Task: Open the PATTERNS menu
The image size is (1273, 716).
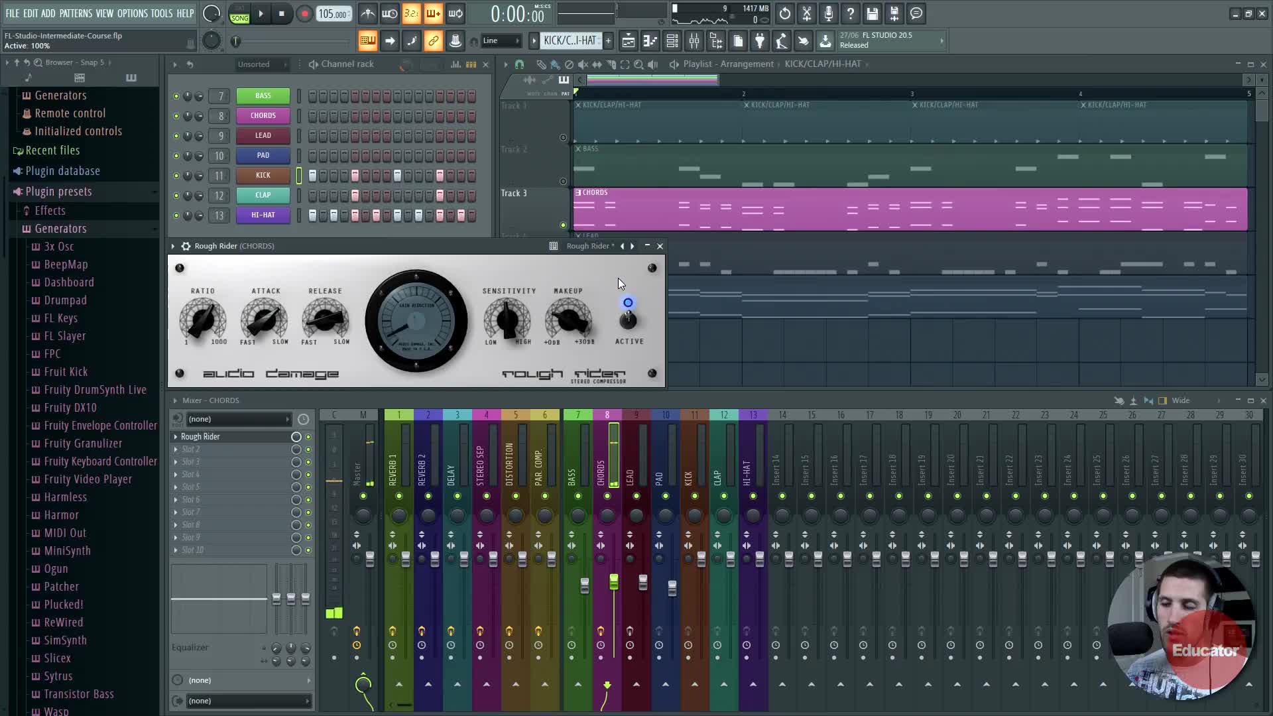Action: tap(76, 13)
